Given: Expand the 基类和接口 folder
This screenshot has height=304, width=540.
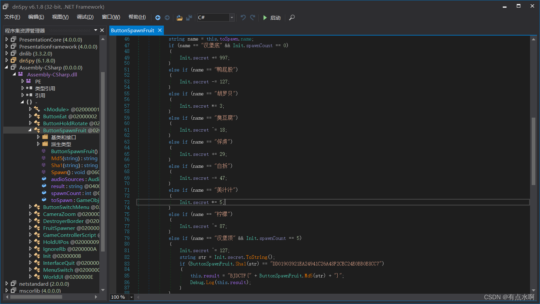Looking at the screenshot, I should [x=38, y=137].
